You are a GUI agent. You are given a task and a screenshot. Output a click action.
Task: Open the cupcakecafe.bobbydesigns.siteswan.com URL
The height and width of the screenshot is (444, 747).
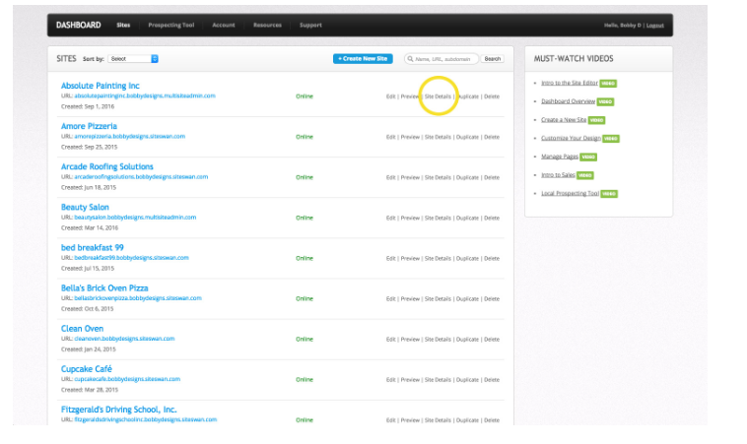click(127, 379)
